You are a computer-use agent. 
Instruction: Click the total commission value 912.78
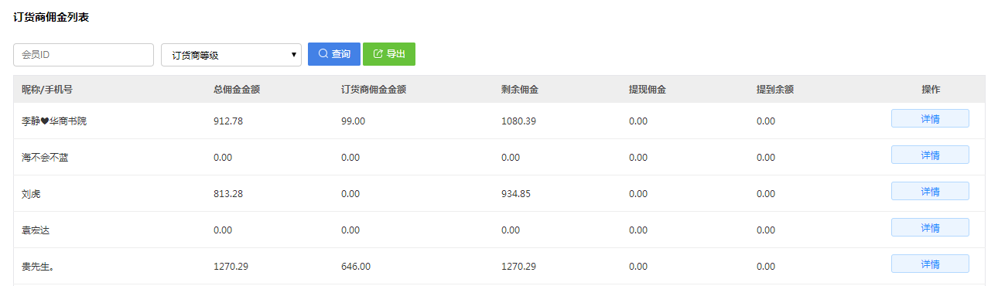pyautogui.click(x=228, y=121)
